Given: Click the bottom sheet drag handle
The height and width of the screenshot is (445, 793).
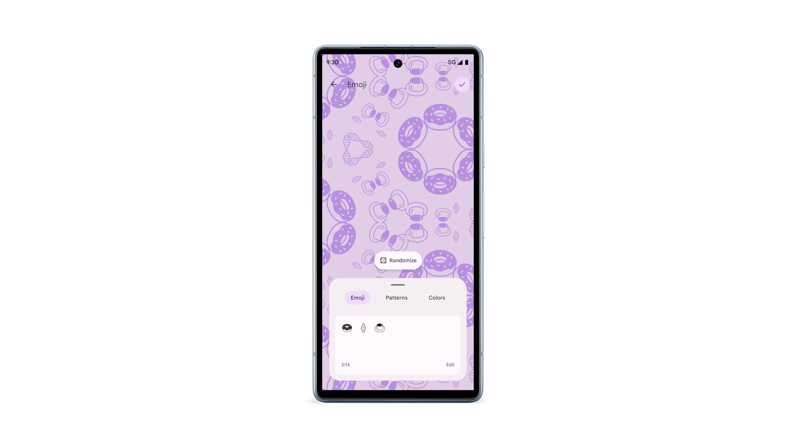Looking at the screenshot, I should point(398,285).
